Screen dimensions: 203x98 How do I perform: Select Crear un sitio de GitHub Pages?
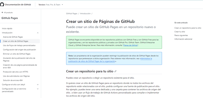(16, 41)
